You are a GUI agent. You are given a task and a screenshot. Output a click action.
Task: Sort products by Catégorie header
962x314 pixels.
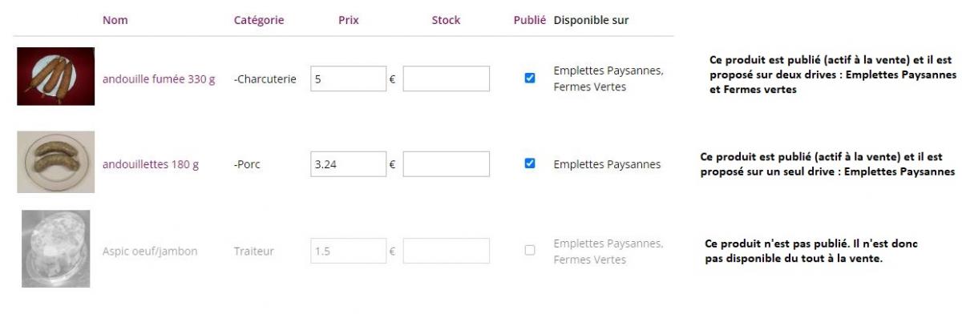[x=259, y=20]
